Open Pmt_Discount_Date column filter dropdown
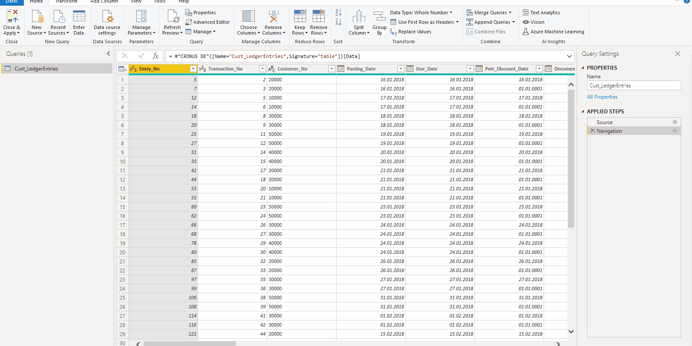The width and height of the screenshot is (692, 346). tap(539, 69)
